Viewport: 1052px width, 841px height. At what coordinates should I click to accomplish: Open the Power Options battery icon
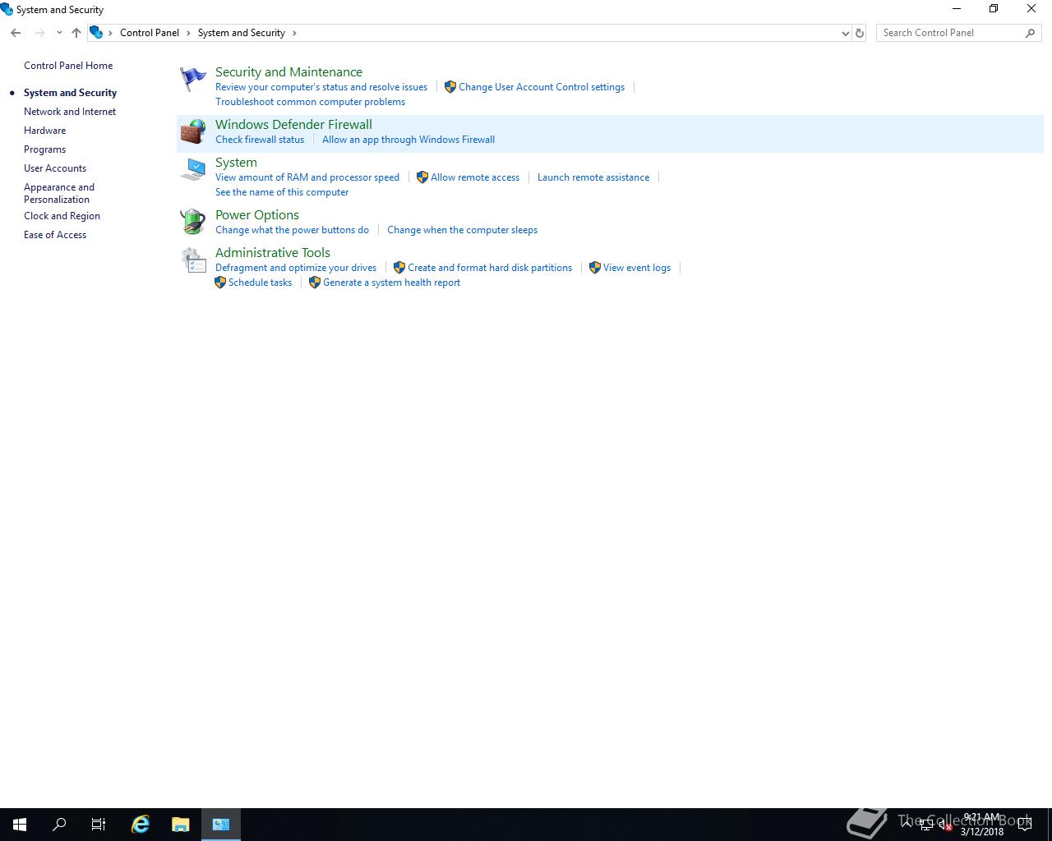[x=192, y=222]
